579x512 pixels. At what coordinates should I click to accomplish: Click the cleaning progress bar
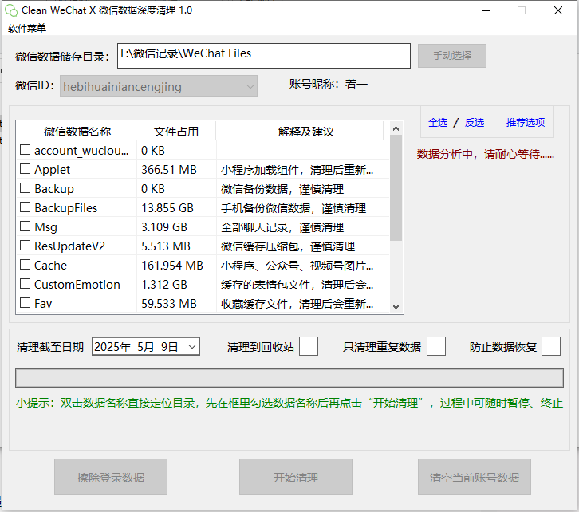click(289, 378)
